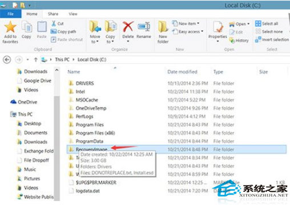Screen dimensions: 290x205
Task: Click Edit in the Open group
Action: (236, 32)
